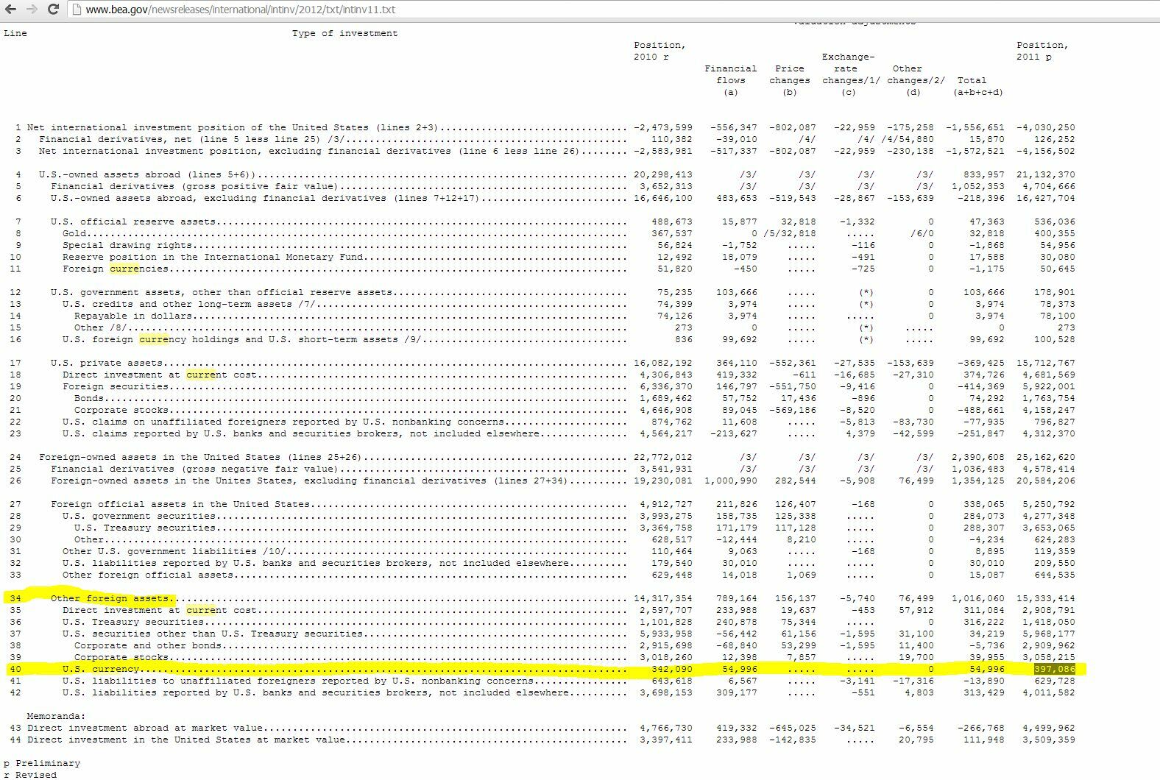Click 'Foreign official assets in the United States' label
The height and width of the screenshot is (780, 1160).
(x=180, y=505)
